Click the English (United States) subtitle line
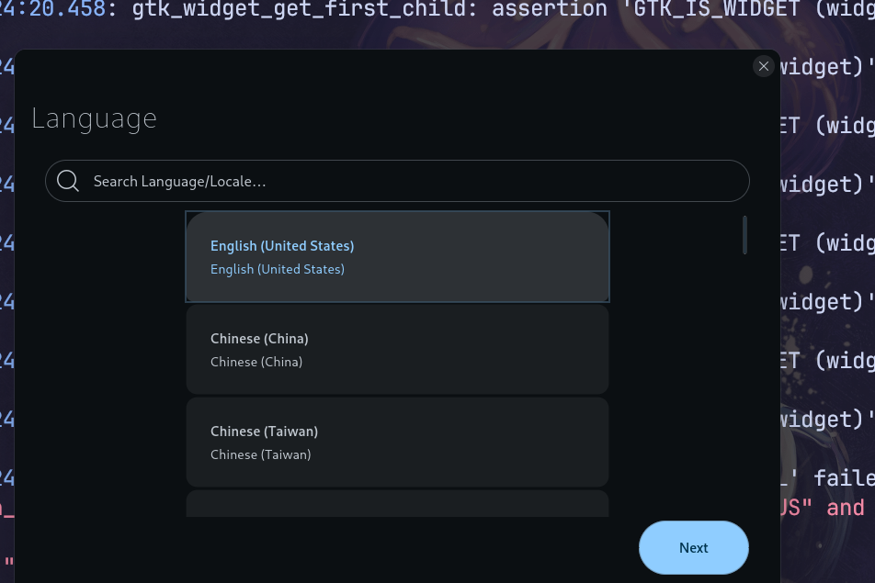The height and width of the screenshot is (583, 875). (278, 269)
